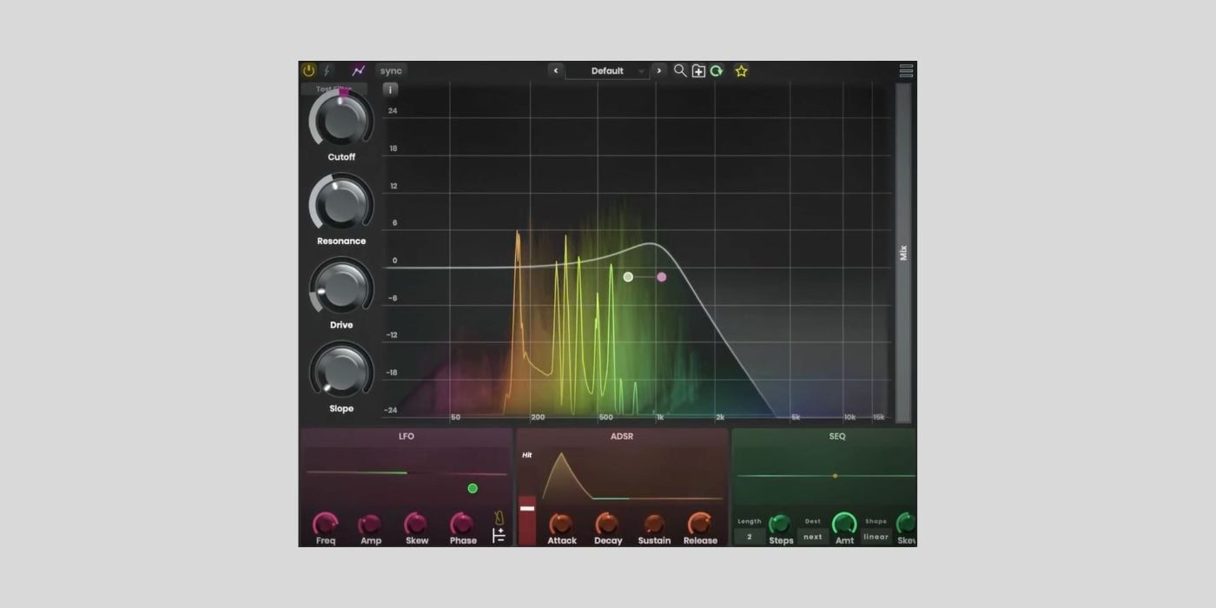Select the LFO panel header
Screen dimensions: 1216x608
(406, 436)
